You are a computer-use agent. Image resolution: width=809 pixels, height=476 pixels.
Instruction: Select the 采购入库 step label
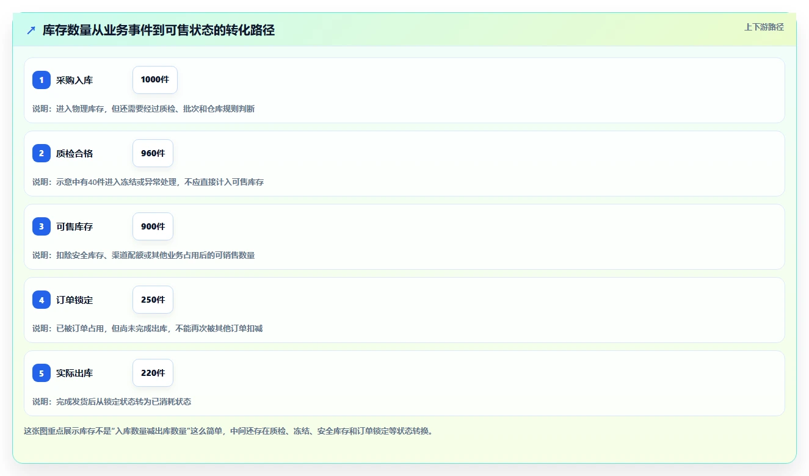pyautogui.click(x=74, y=80)
